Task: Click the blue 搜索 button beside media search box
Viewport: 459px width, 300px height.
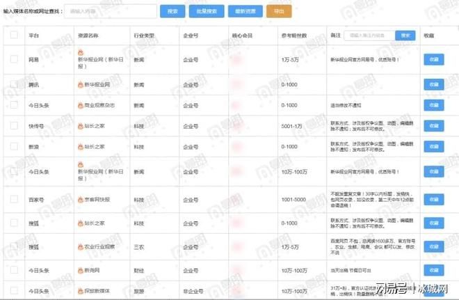Action: [x=172, y=11]
